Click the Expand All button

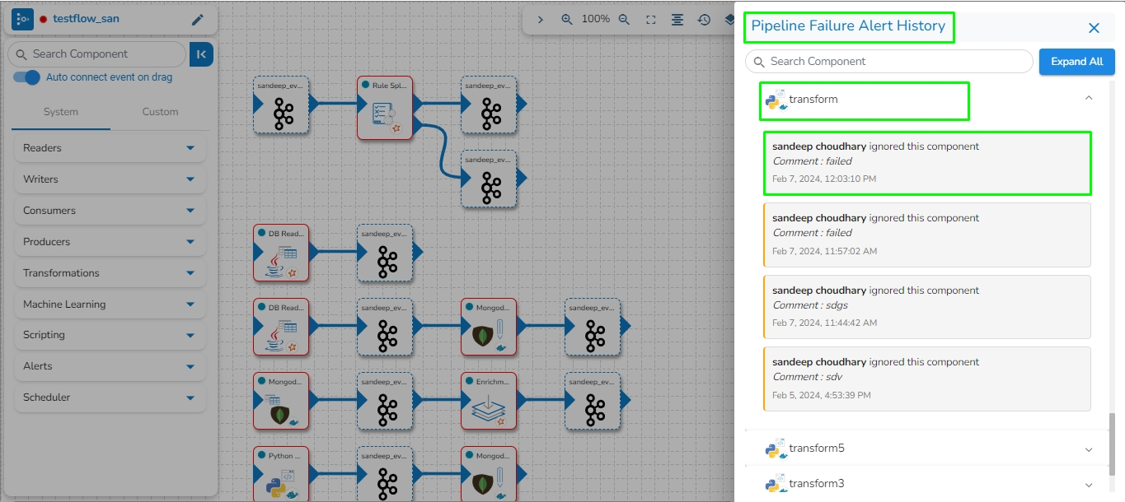[x=1076, y=62]
